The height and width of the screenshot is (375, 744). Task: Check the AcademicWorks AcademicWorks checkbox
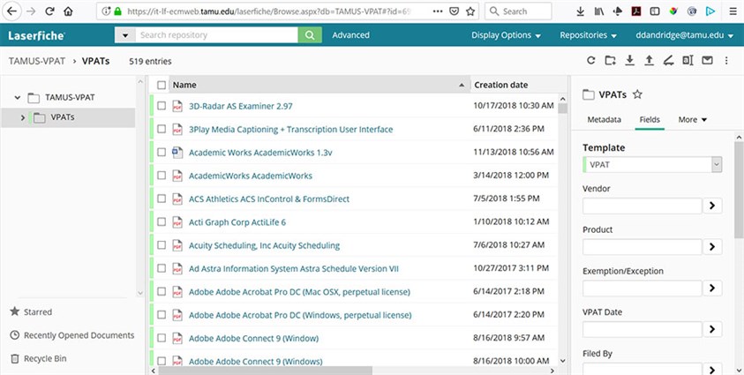coord(162,176)
